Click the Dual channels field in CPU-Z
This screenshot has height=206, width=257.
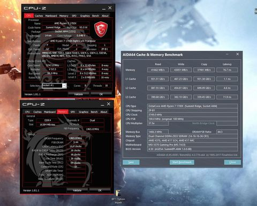click(92, 120)
